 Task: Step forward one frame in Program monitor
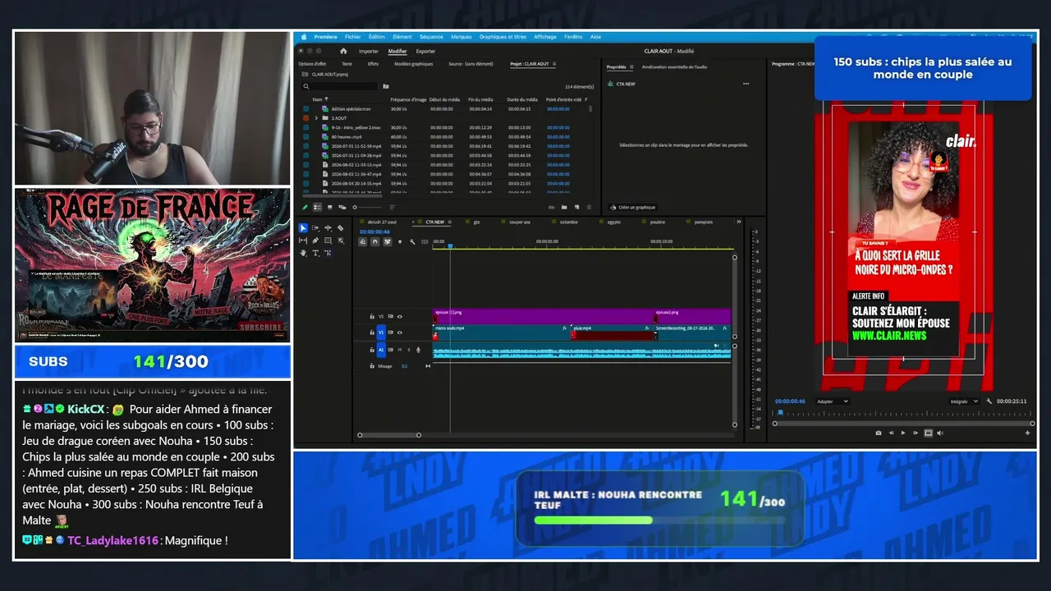coord(916,433)
